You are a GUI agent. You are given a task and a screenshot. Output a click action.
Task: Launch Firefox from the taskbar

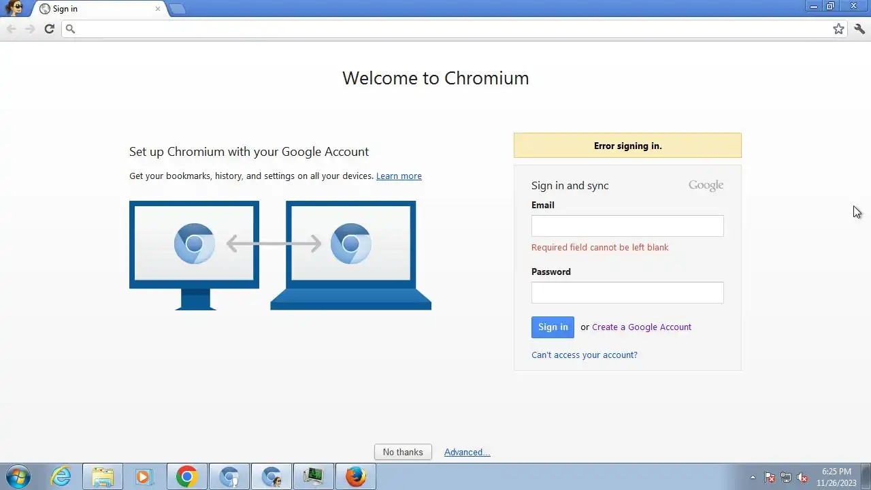pyautogui.click(x=355, y=476)
